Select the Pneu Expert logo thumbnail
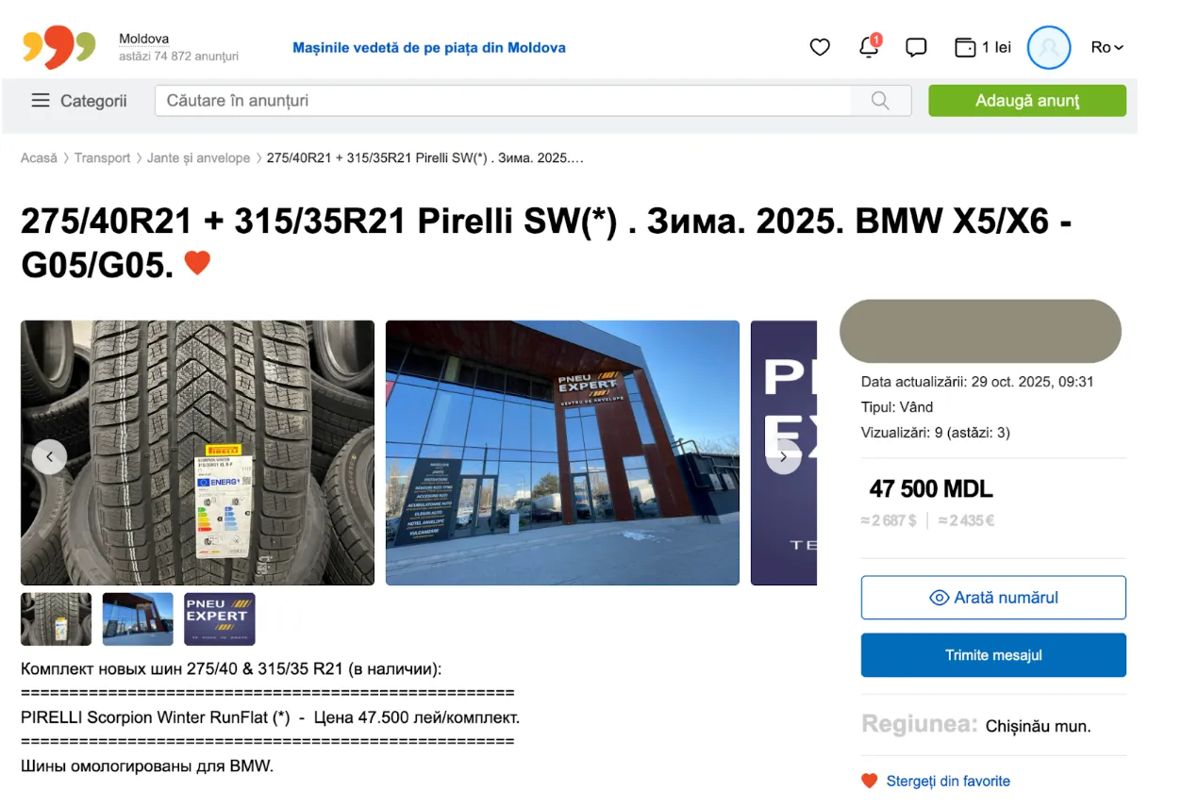 click(x=220, y=619)
